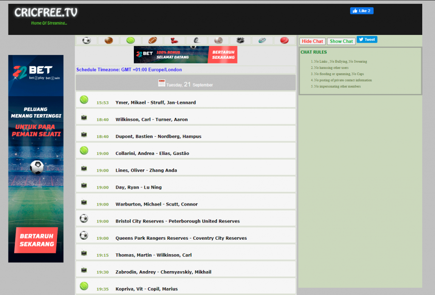
Task: Click TV icon beside Warburton, Michael match
Action: point(84,202)
